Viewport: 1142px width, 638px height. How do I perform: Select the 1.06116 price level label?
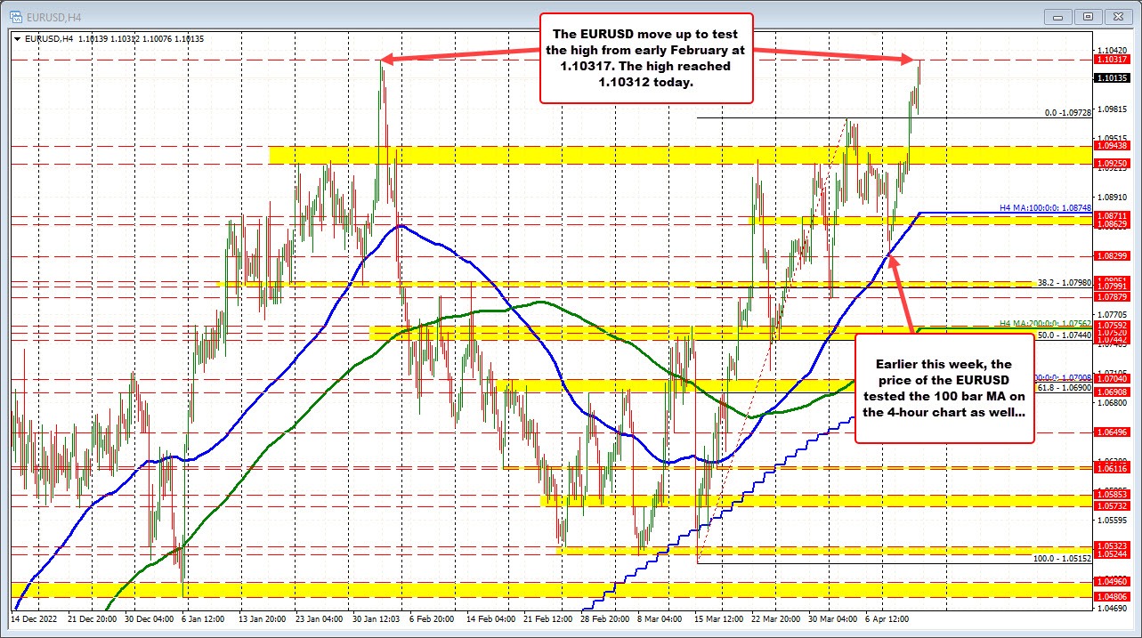coord(1111,467)
